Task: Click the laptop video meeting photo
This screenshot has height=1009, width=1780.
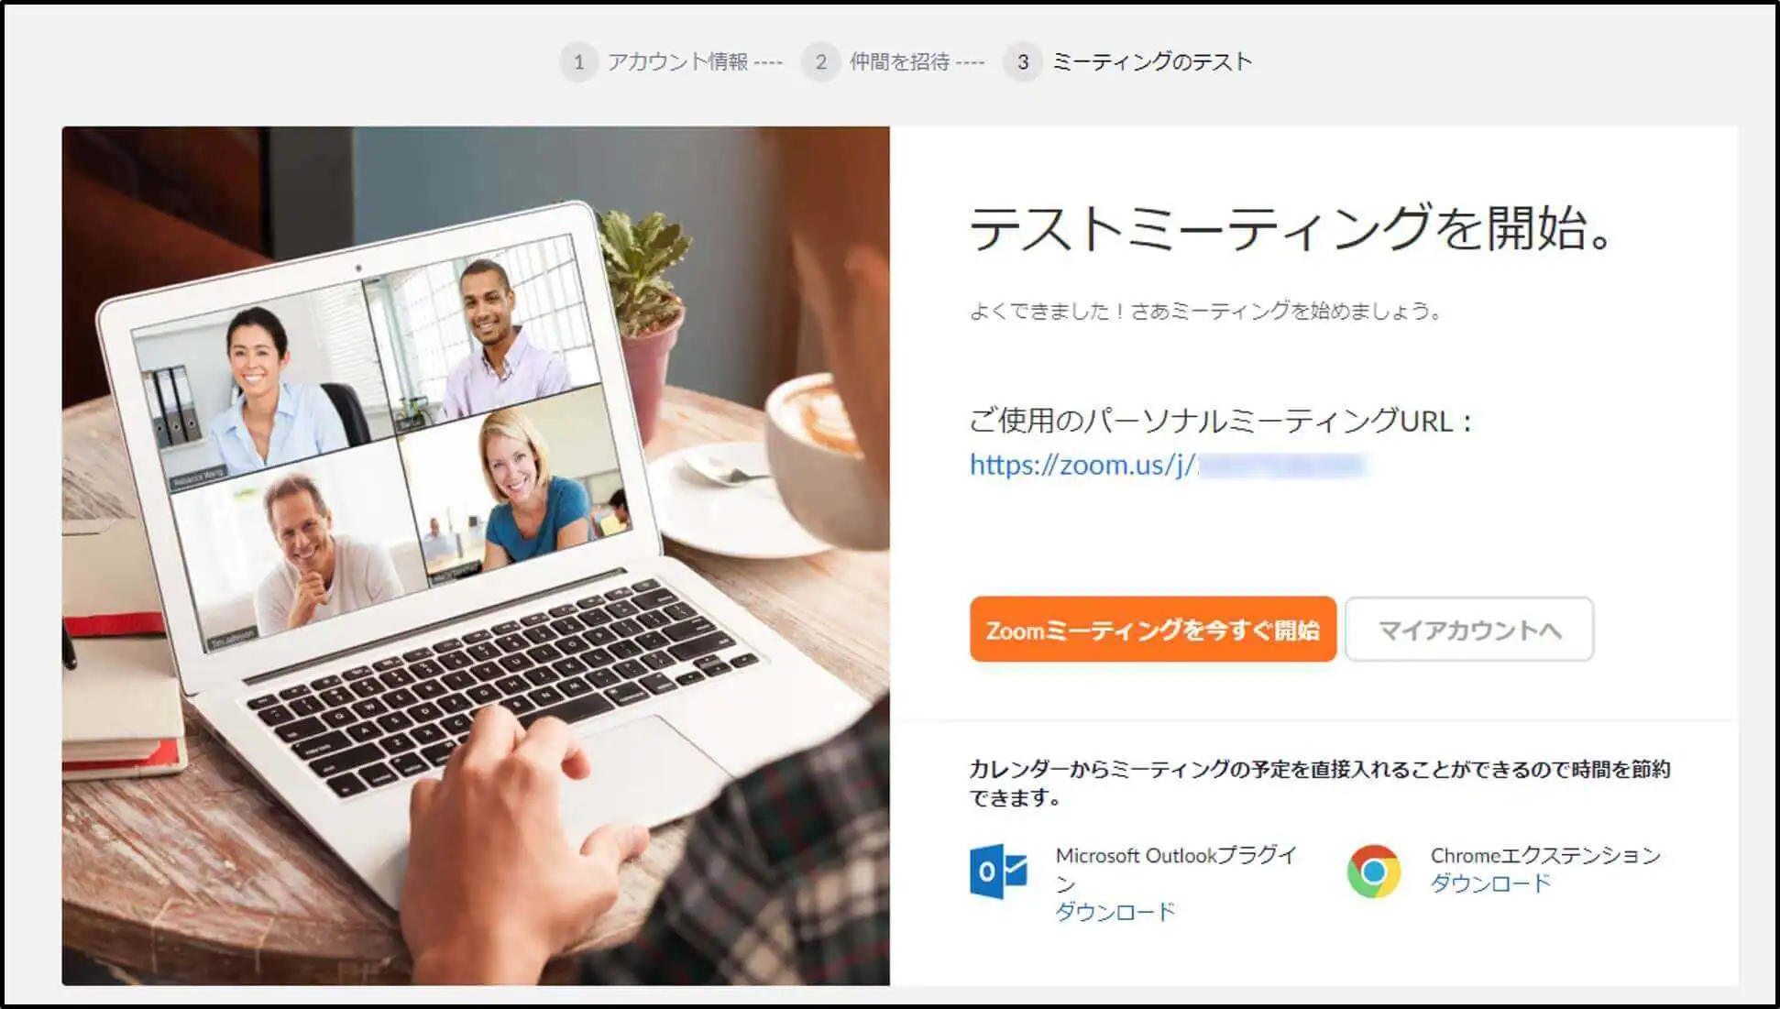Action: [476, 556]
